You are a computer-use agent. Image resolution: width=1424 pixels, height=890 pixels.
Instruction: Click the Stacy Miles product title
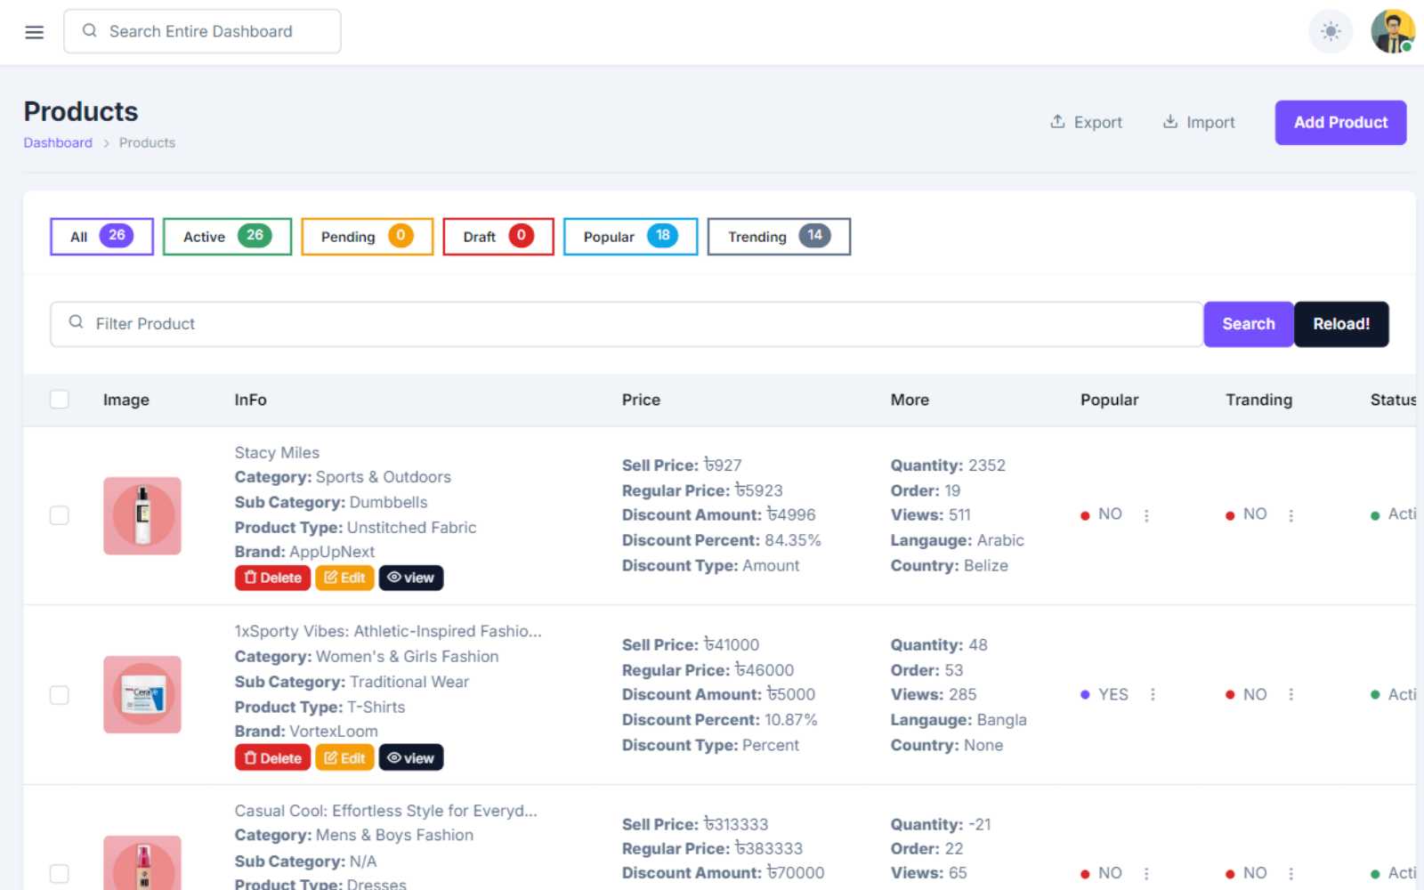tap(277, 453)
